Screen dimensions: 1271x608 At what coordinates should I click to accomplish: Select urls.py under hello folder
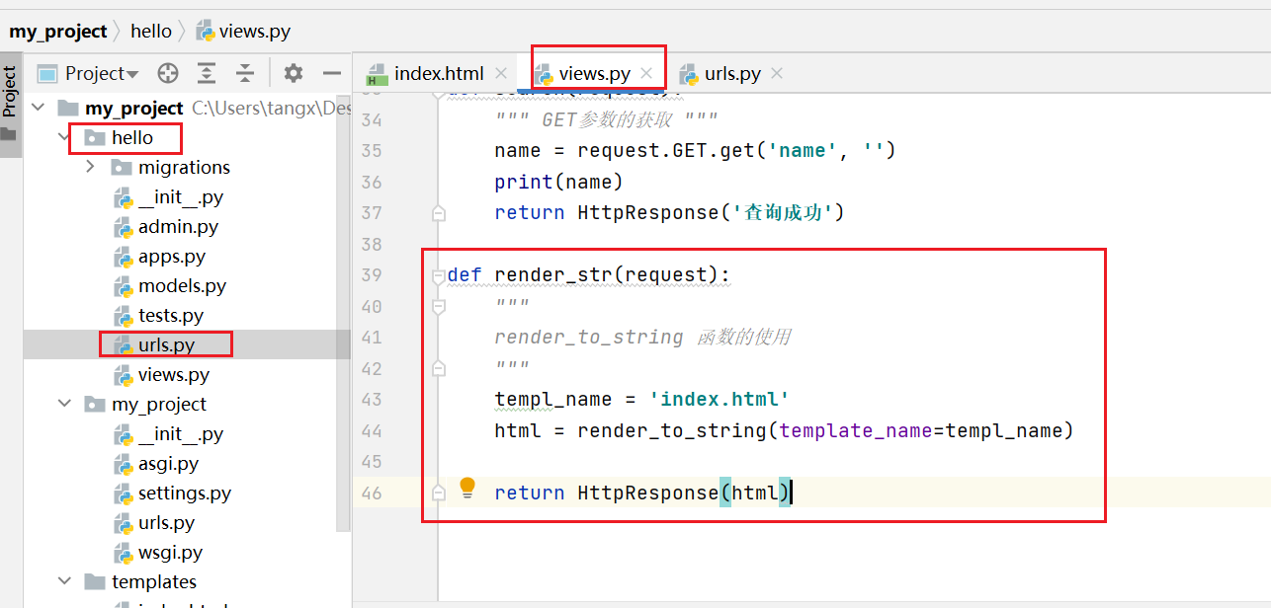pos(166,344)
